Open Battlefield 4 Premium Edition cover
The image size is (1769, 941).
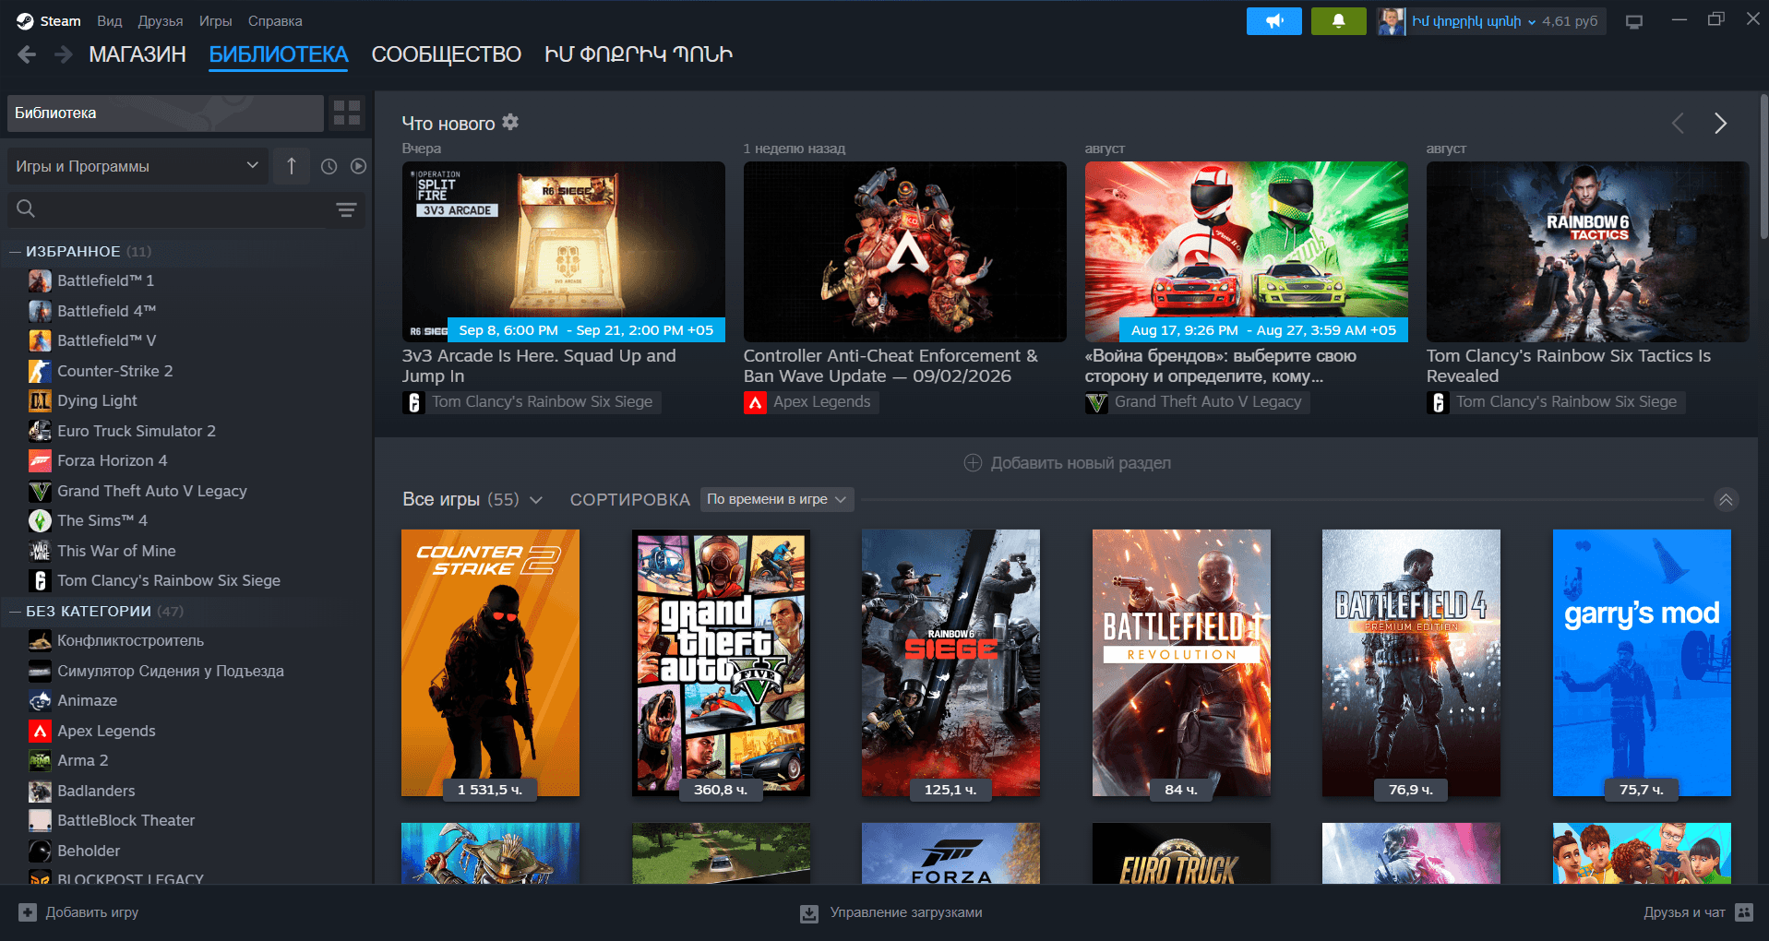point(1411,662)
